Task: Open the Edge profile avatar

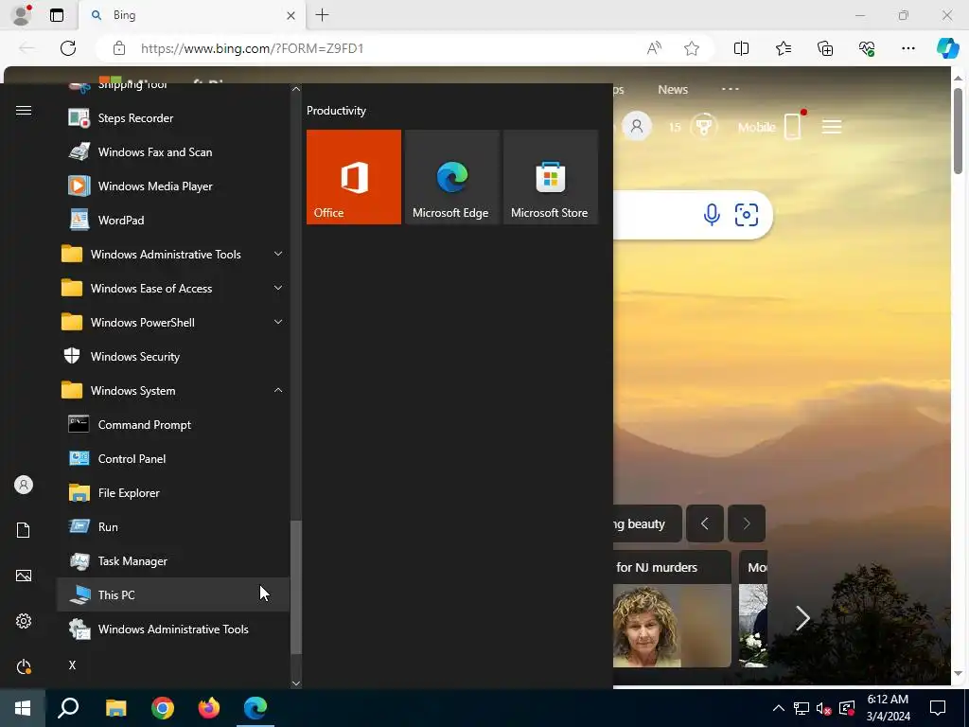Action: click(x=22, y=15)
